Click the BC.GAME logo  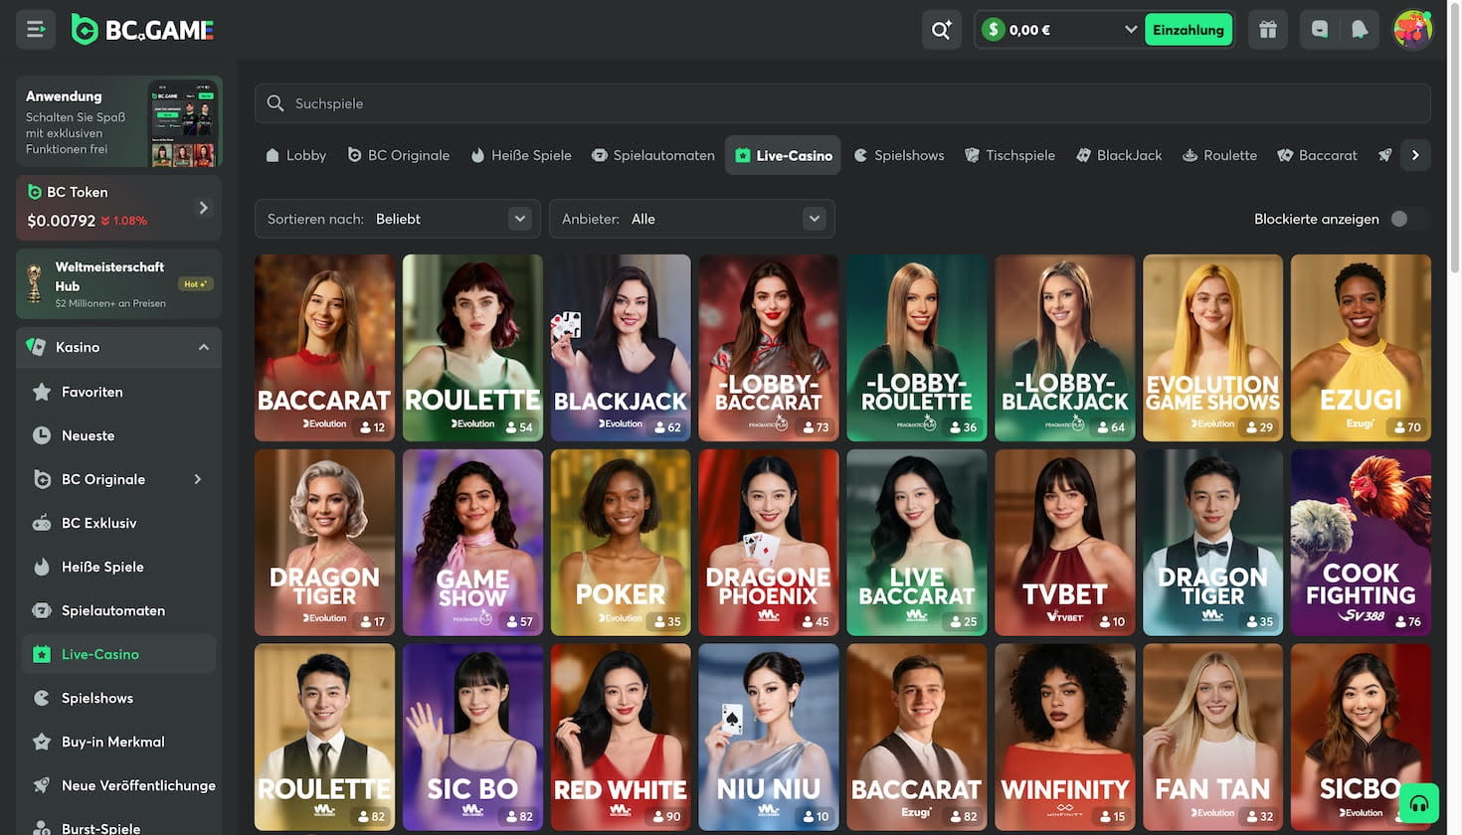tap(143, 30)
